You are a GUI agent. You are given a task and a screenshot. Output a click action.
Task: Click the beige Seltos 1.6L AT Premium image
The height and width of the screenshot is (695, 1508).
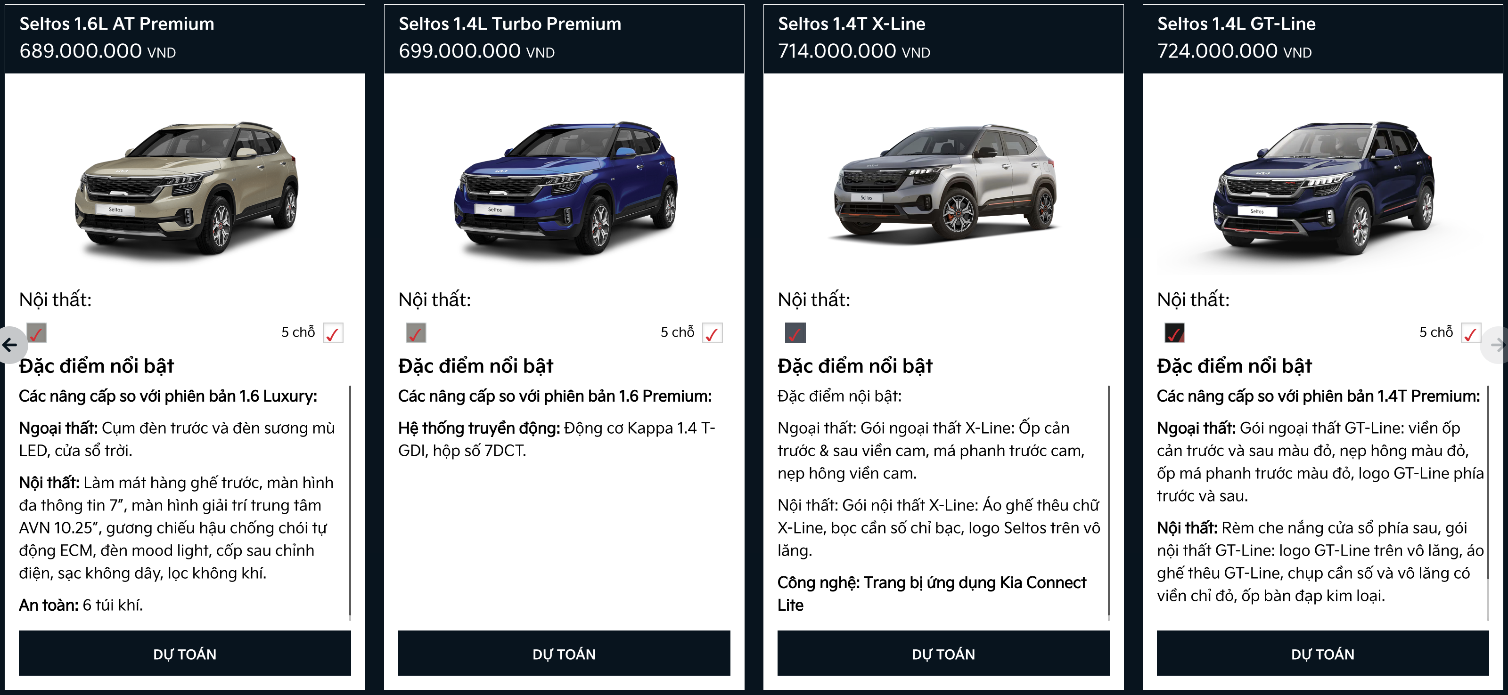coord(186,187)
